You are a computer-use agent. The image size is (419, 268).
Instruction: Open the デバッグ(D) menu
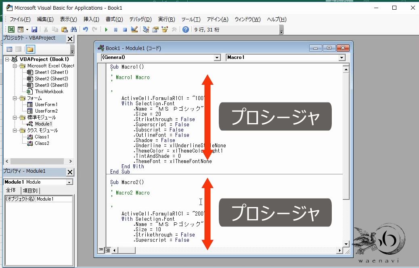coord(140,19)
